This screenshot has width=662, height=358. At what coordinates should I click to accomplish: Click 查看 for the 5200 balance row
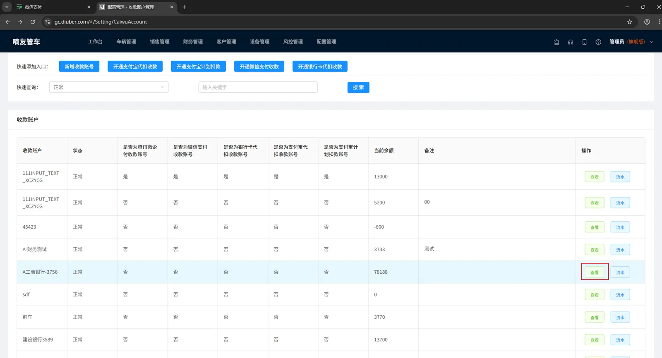[x=595, y=203]
